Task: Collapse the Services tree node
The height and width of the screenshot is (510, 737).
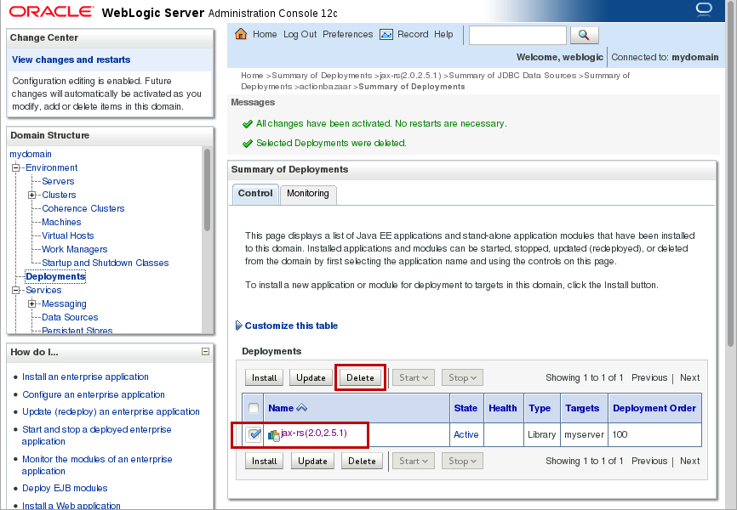Action: [x=15, y=290]
